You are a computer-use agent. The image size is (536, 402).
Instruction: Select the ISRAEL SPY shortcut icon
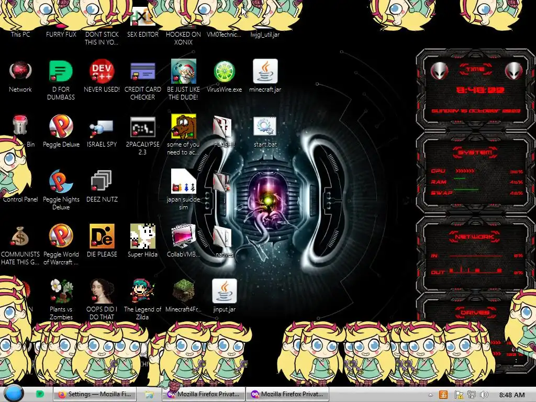click(x=102, y=128)
